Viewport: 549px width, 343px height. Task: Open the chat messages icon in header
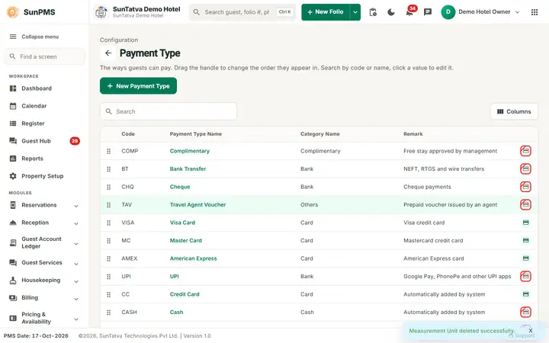point(428,12)
